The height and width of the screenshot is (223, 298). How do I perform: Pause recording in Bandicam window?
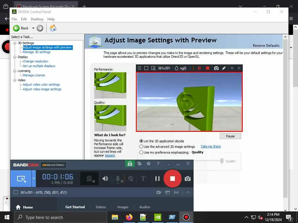pyautogui.click(x=157, y=179)
